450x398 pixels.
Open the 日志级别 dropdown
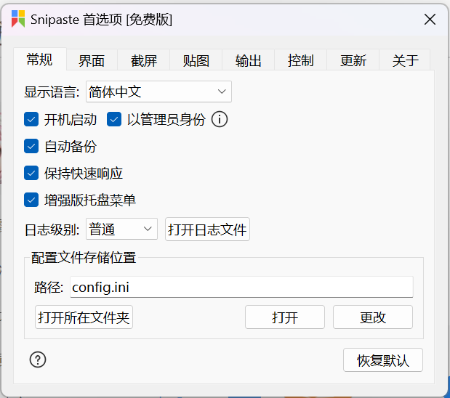[x=121, y=229]
